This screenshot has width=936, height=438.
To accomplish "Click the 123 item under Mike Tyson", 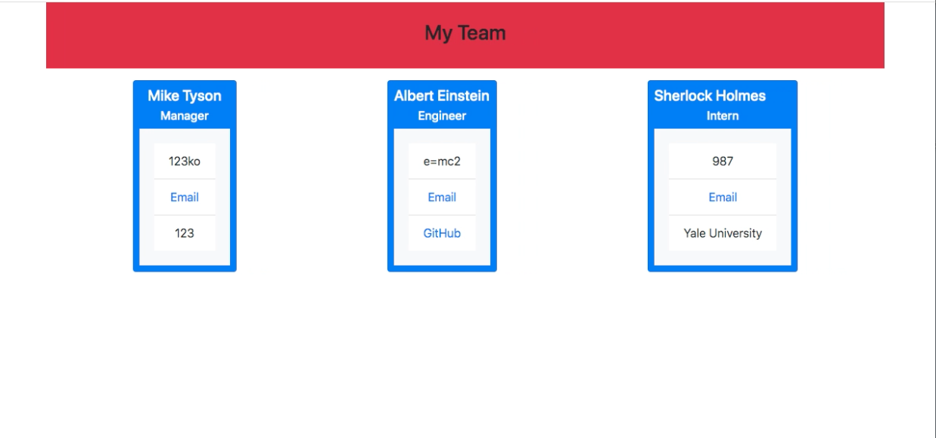I will (x=185, y=233).
